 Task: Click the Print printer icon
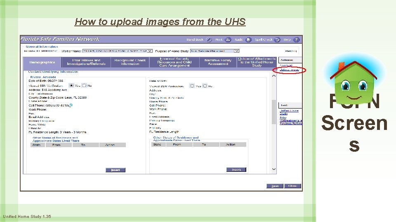pos(228,39)
